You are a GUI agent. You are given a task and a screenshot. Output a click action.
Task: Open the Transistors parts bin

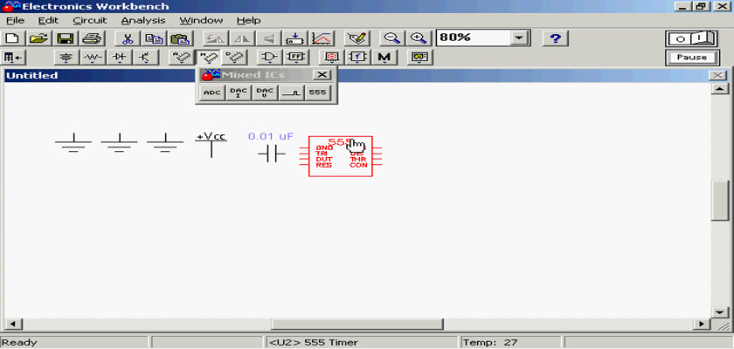click(146, 58)
